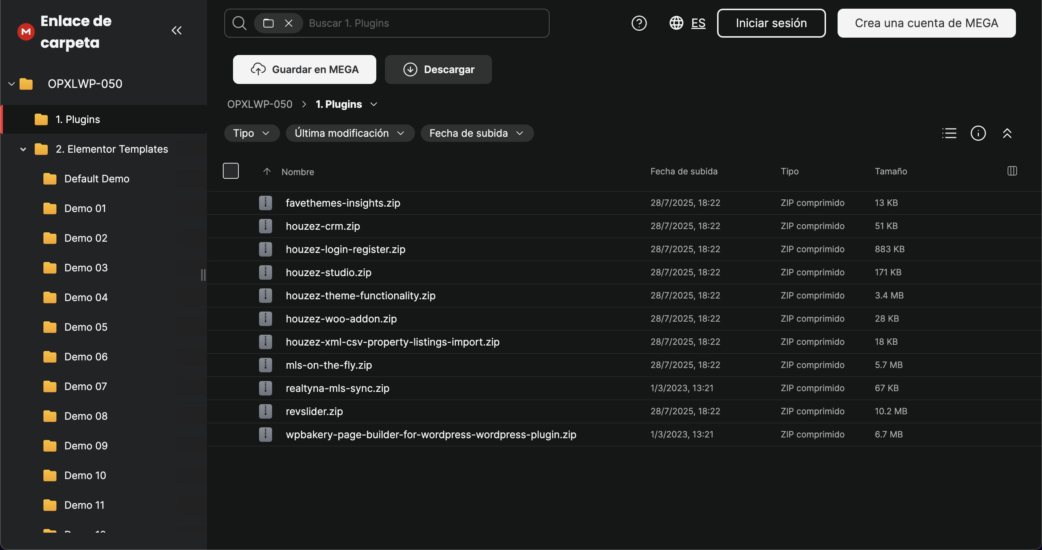Viewport: 1042px width, 550px height.
Task: Click the MEGA logo icon
Action: (x=26, y=31)
